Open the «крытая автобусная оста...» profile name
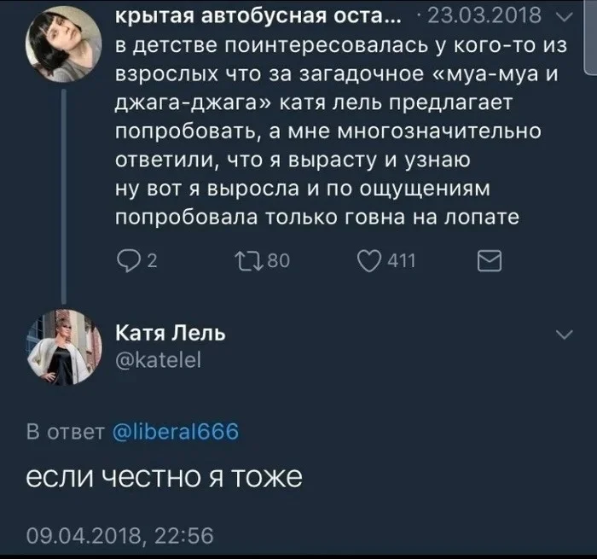The width and height of the screenshot is (597, 559). pos(256,15)
